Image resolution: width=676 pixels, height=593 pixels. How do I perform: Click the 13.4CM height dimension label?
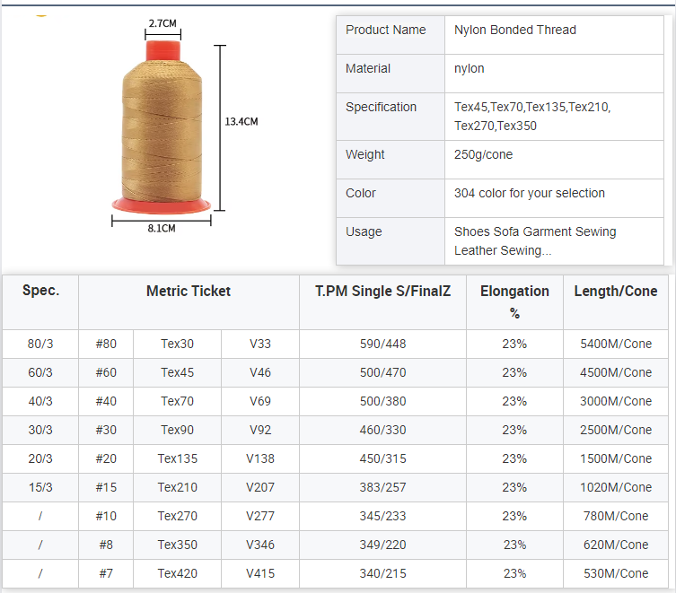(x=241, y=121)
